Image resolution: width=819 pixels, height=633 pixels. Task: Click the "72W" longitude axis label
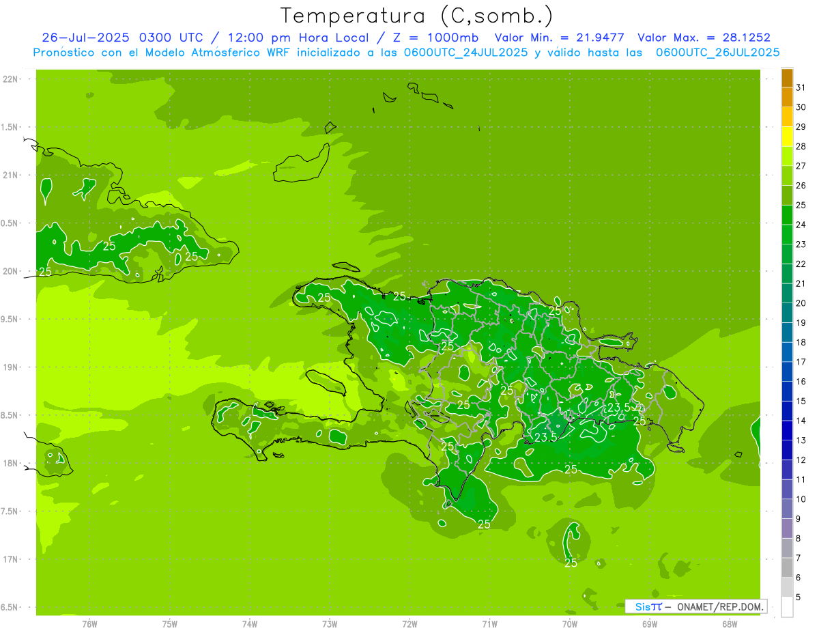409,624
